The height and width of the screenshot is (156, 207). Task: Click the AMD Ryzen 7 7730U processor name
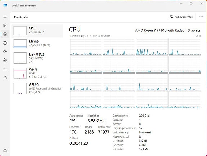[x=168, y=30]
